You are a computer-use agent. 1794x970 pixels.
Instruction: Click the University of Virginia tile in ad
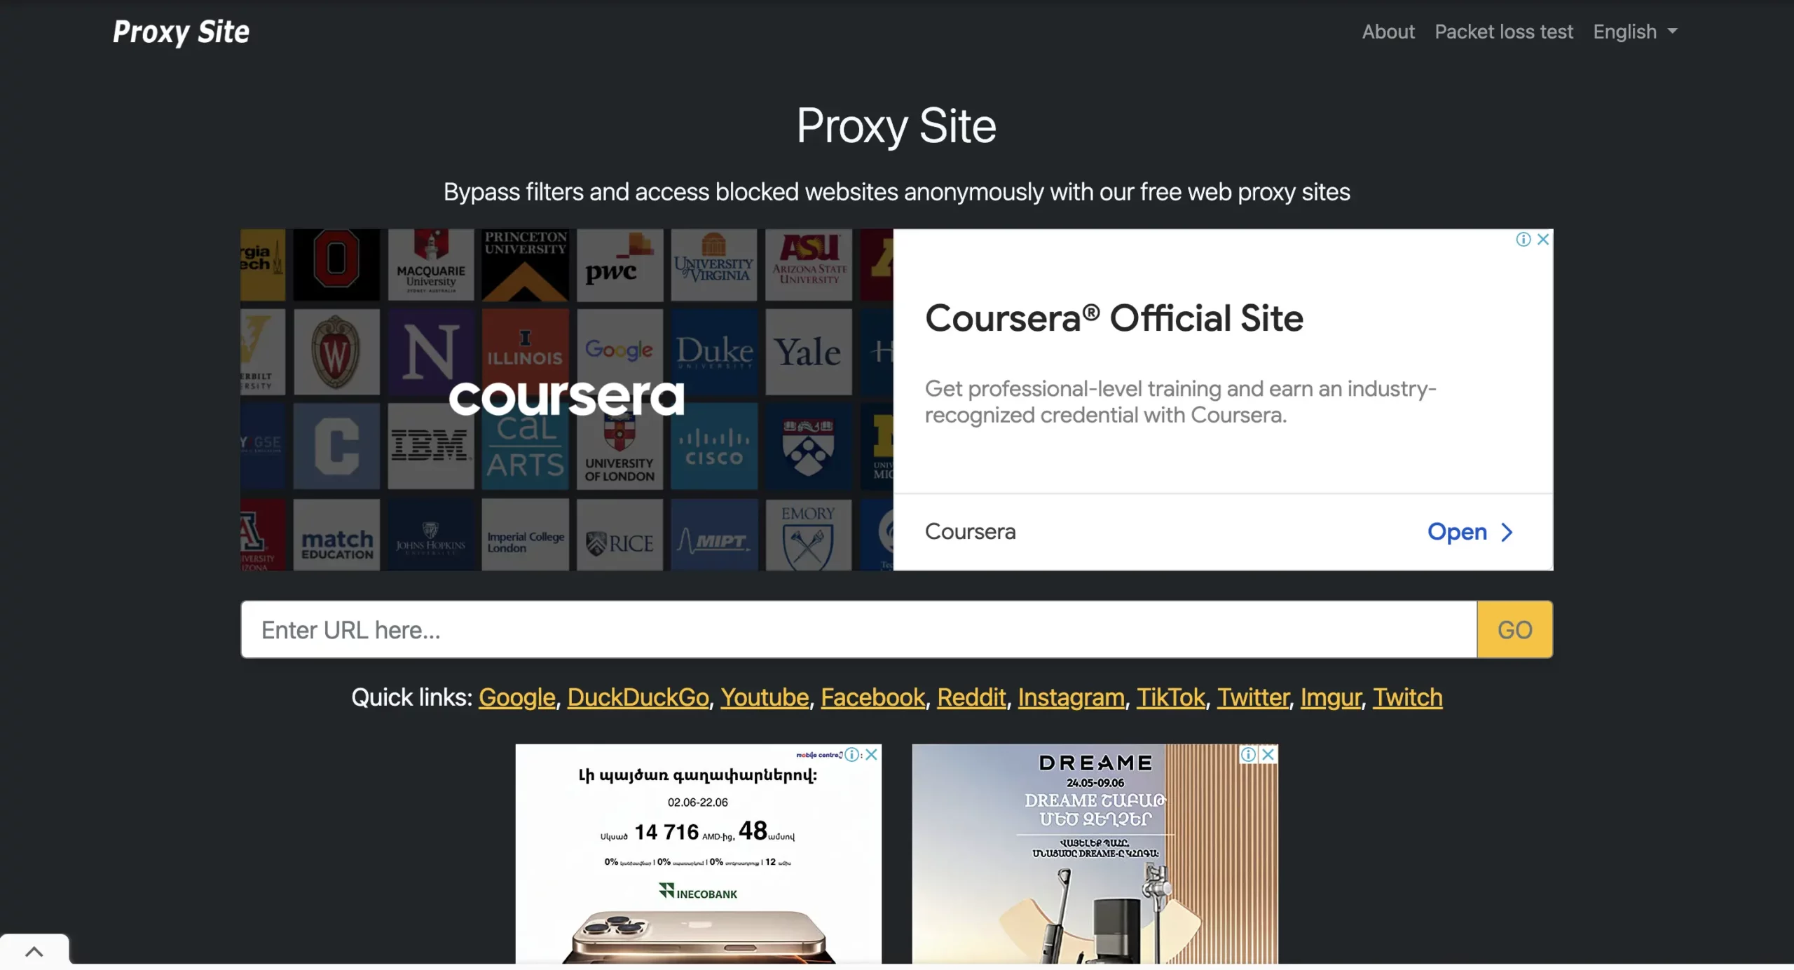click(713, 264)
